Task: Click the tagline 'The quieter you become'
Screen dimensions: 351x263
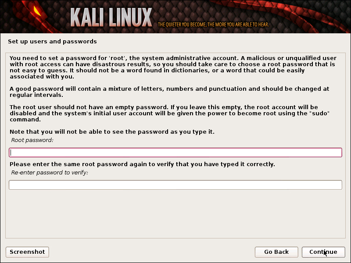Action: 213,25
